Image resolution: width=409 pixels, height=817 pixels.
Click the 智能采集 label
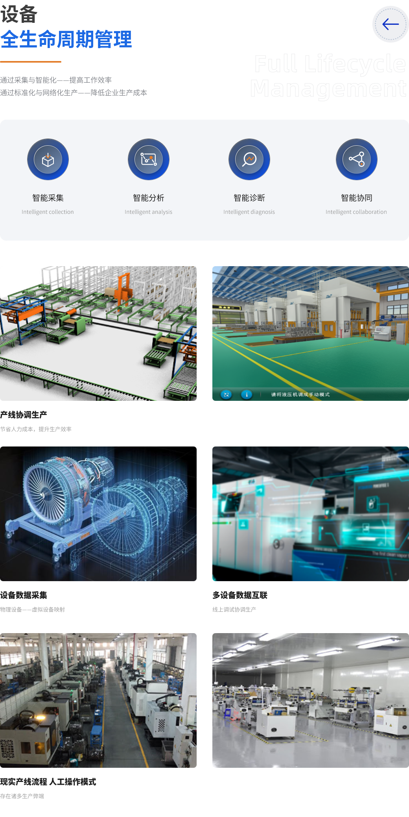coord(48,198)
